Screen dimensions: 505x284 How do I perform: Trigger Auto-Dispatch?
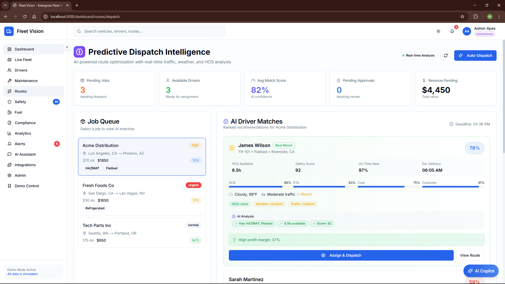coord(475,55)
